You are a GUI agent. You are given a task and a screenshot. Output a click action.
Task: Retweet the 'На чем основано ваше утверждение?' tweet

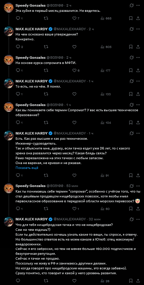(46, 47)
